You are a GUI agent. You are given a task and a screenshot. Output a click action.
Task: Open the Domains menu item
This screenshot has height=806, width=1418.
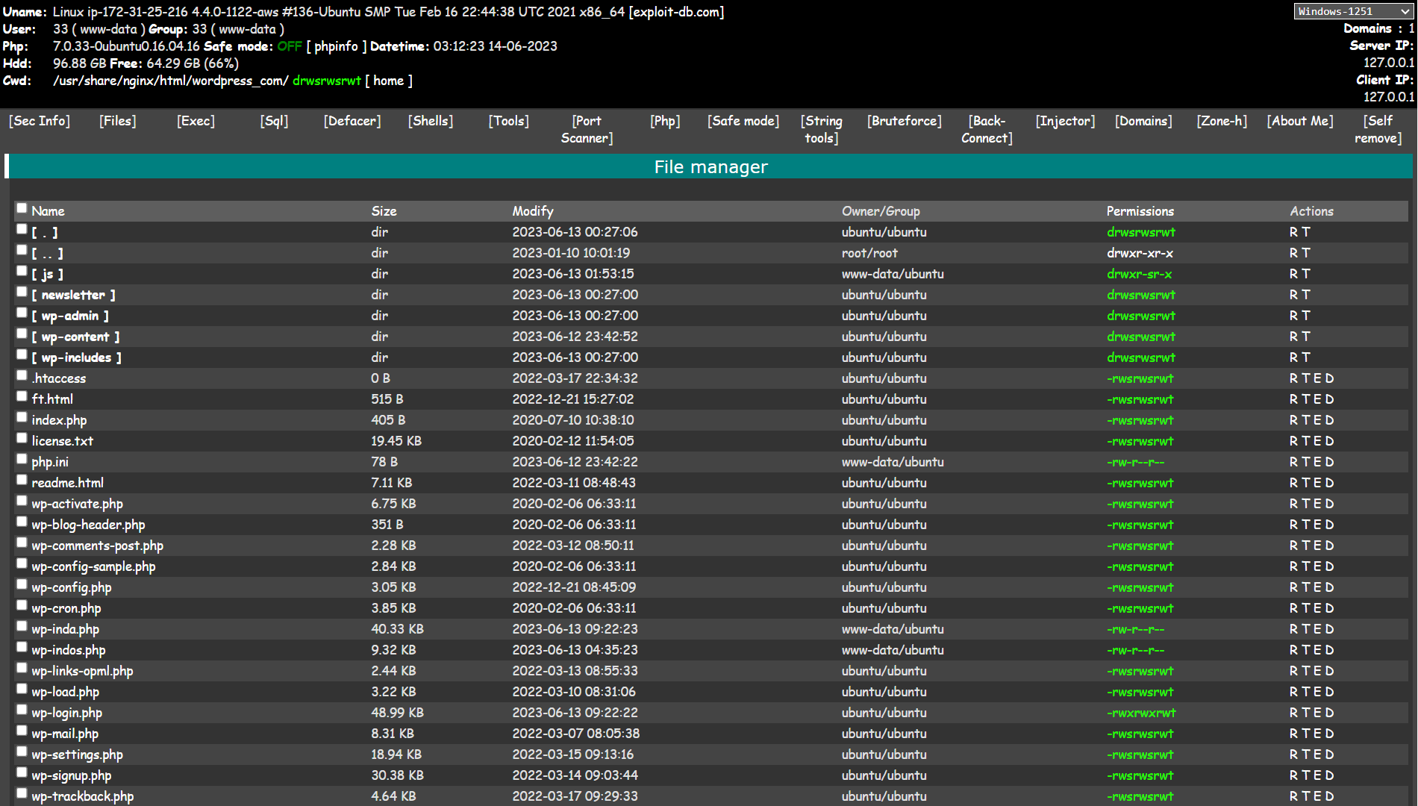click(x=1143, y=121)
